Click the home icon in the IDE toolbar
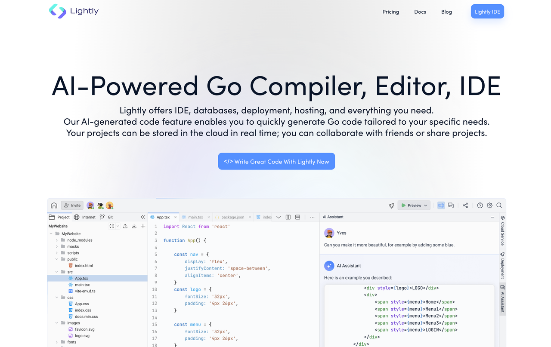551x347 pixels. pyautogui.click(x=54, y=206)
